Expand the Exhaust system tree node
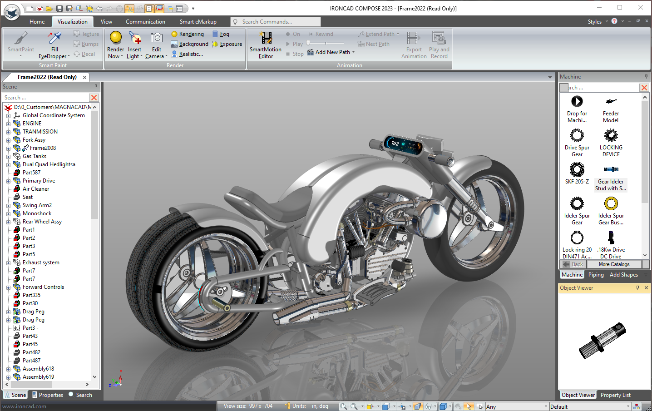The width and height of the screenshot is (652, 411). 8,263
